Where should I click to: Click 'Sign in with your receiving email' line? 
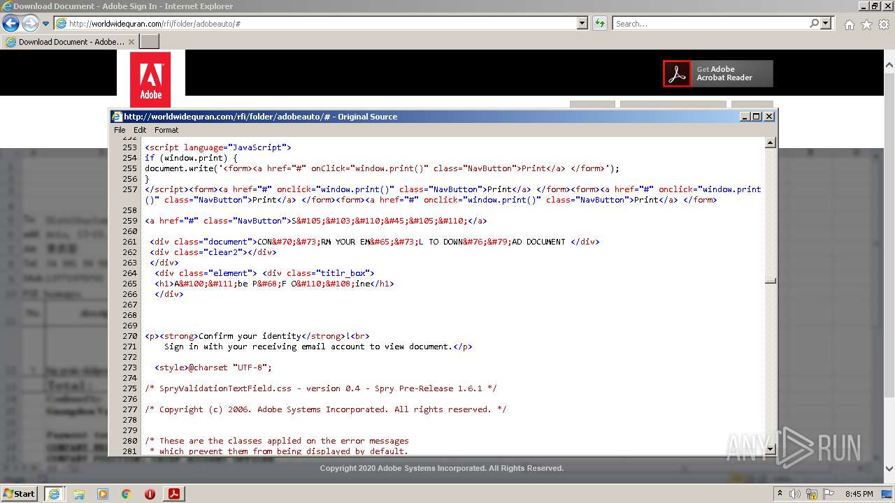(x=318, y=347)
